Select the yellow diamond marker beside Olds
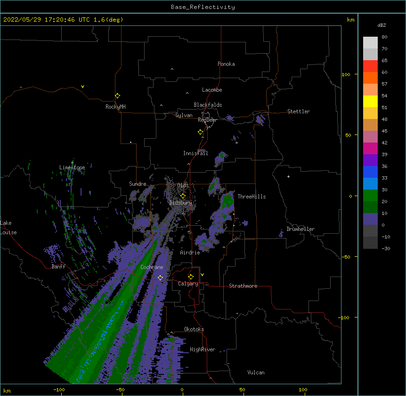Viewport: 406px width, 396px height. pos(183,196)
